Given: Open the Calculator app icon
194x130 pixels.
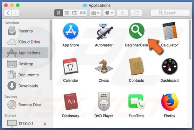Looking at the screenshot, I should tap(170, 31).
